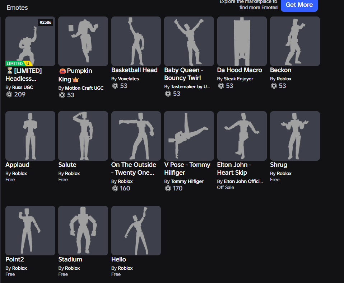Click Roblox creator link under Salute
The width and height of the screenshot is (344, 283).
coord(73,173)
